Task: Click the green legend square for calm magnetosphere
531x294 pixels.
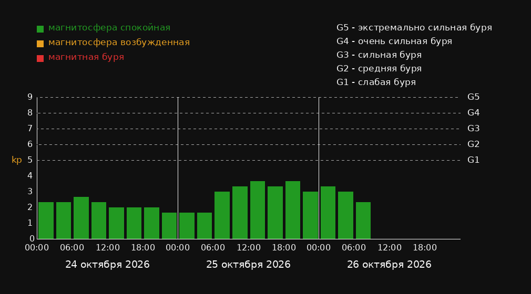Action: (x=40, y=29)
